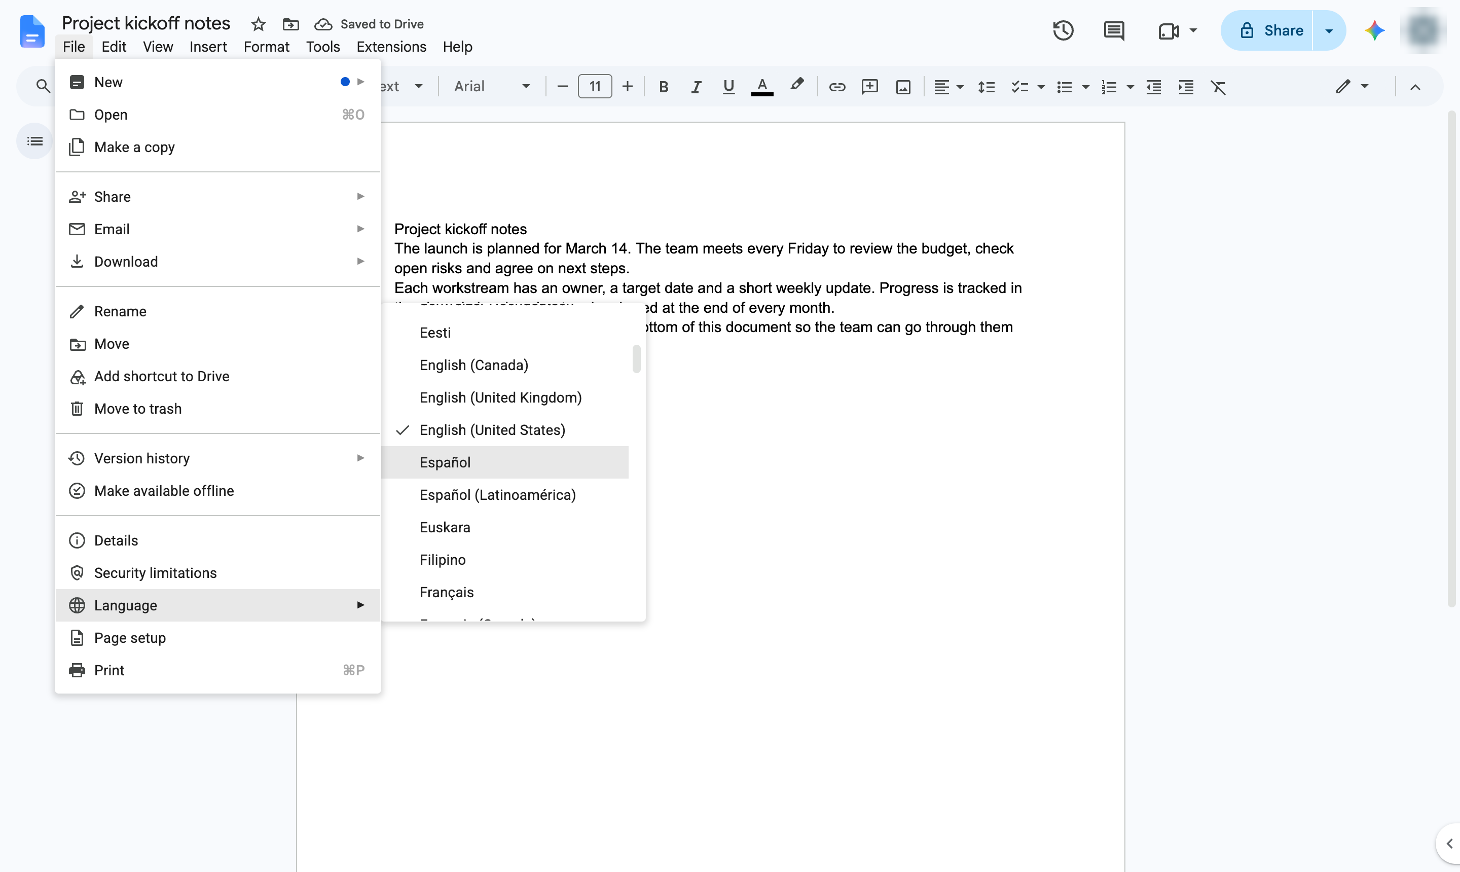Viewport: 1460px width, 872px height.
Task: Click the font size field showing 11
Action: tap(595, 87)
